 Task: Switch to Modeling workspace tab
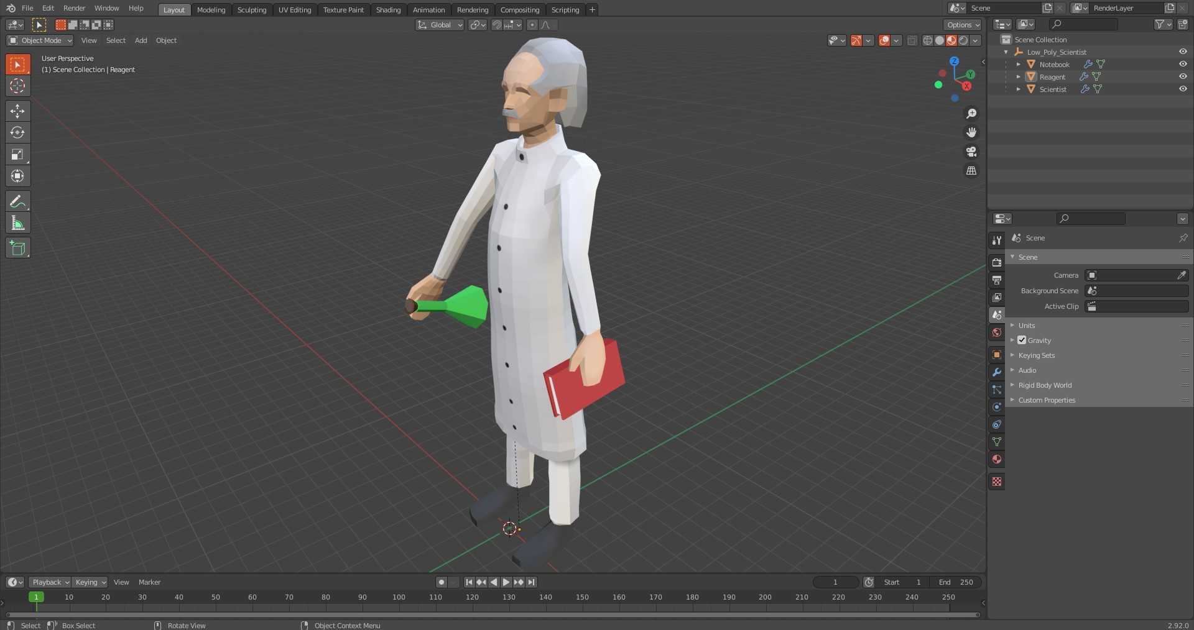(x=211, y=9)
